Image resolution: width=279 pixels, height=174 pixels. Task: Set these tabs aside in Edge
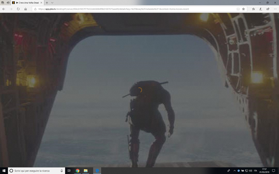pos(8,3)
